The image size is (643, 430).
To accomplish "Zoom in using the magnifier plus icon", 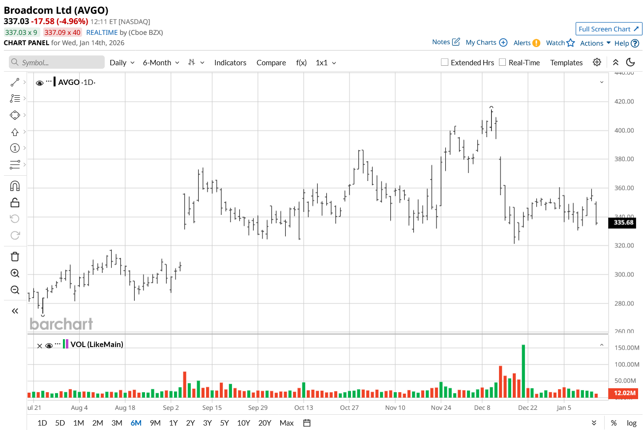I will pyautogui.click(x=15, y=273).
